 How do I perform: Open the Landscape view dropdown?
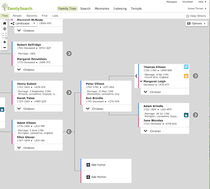pos(24,23)
